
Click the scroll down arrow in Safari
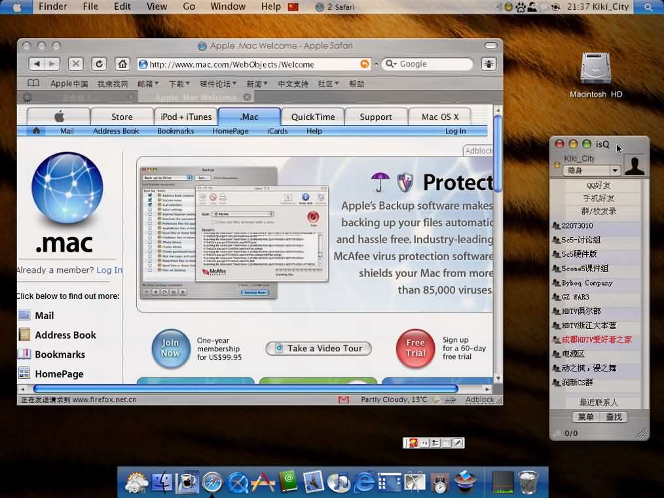pos(498,378)
